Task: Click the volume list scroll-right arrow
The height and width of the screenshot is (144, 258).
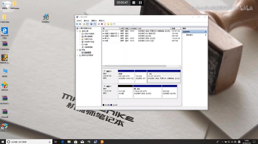Action: pos(180,66)
